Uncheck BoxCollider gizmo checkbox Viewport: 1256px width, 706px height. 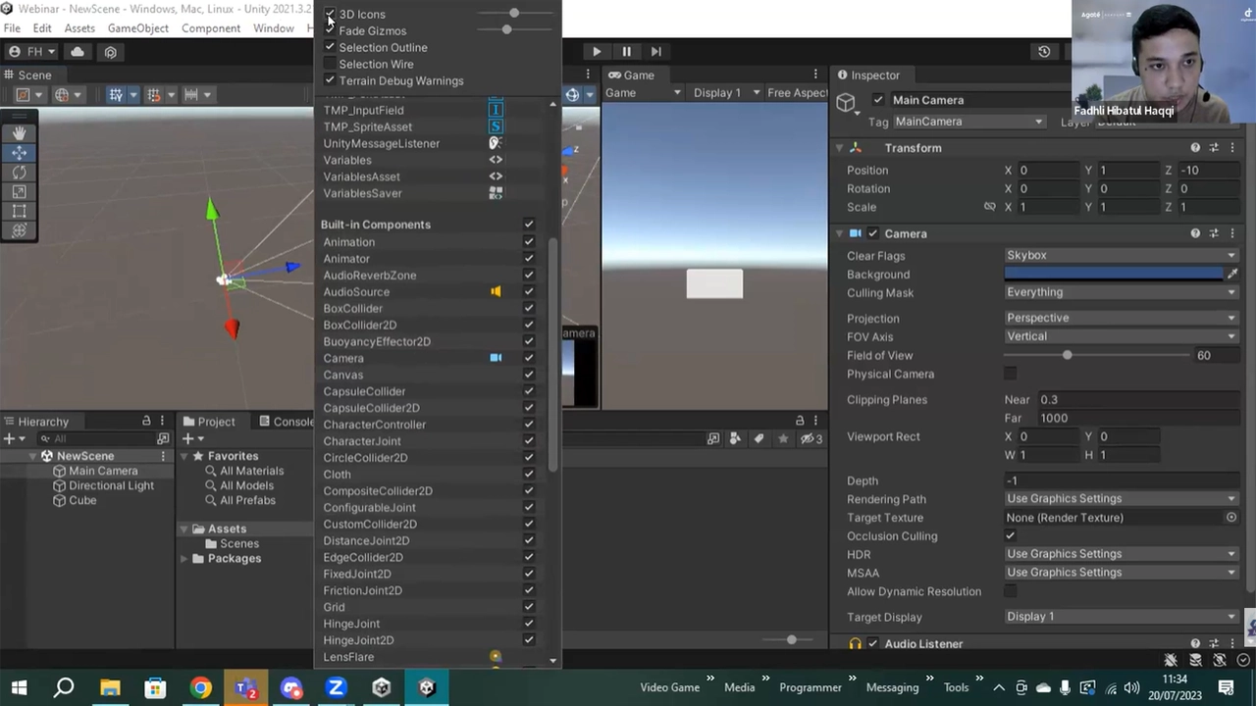click(x=529, y=308)
